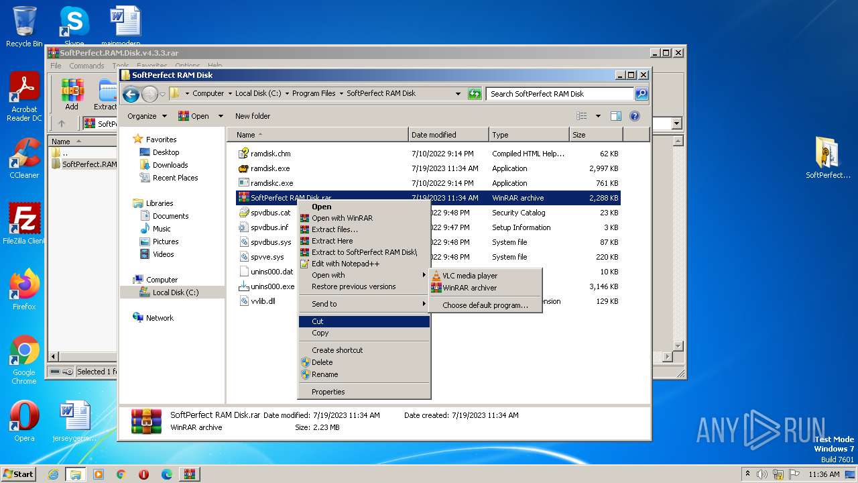Open Explorer help question mark icon
The width and height of the screenshot is (858, 483).
pos(635,116)
